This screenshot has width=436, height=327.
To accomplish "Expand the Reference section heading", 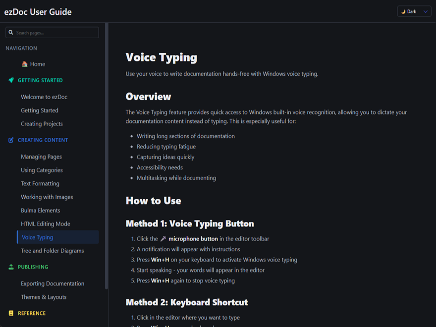I will point(32,313).
